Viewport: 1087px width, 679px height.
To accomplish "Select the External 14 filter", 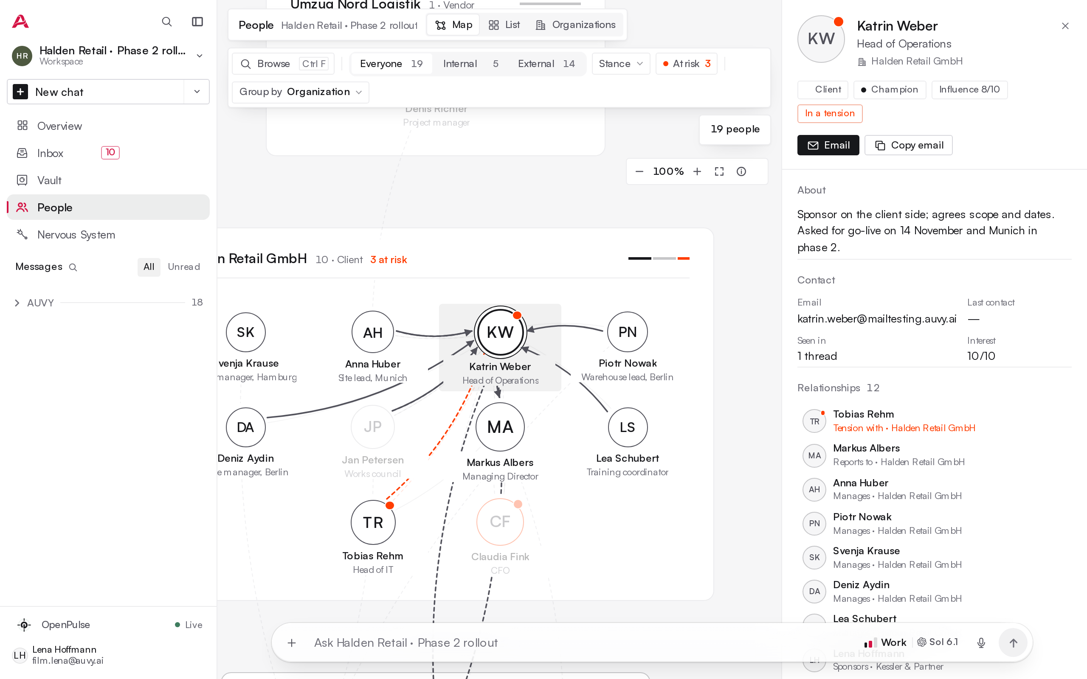I will 546,64.
